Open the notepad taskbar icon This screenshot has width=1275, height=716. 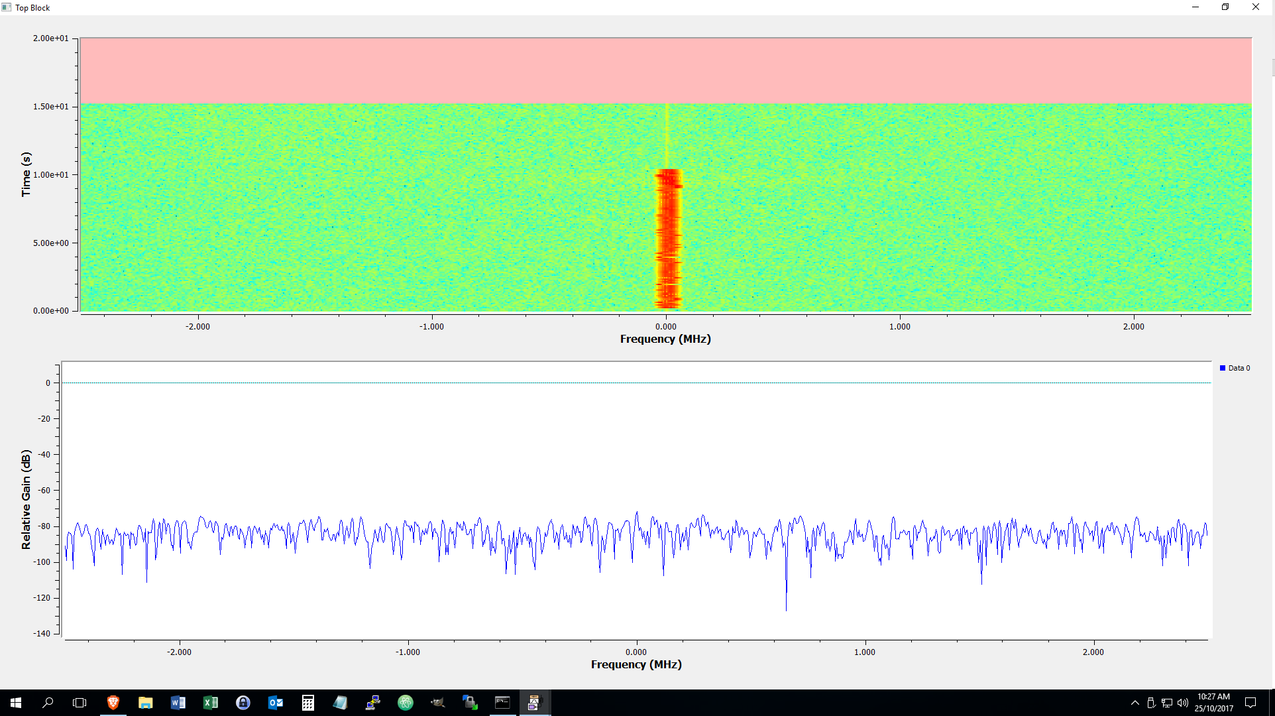tap(341, 703)
